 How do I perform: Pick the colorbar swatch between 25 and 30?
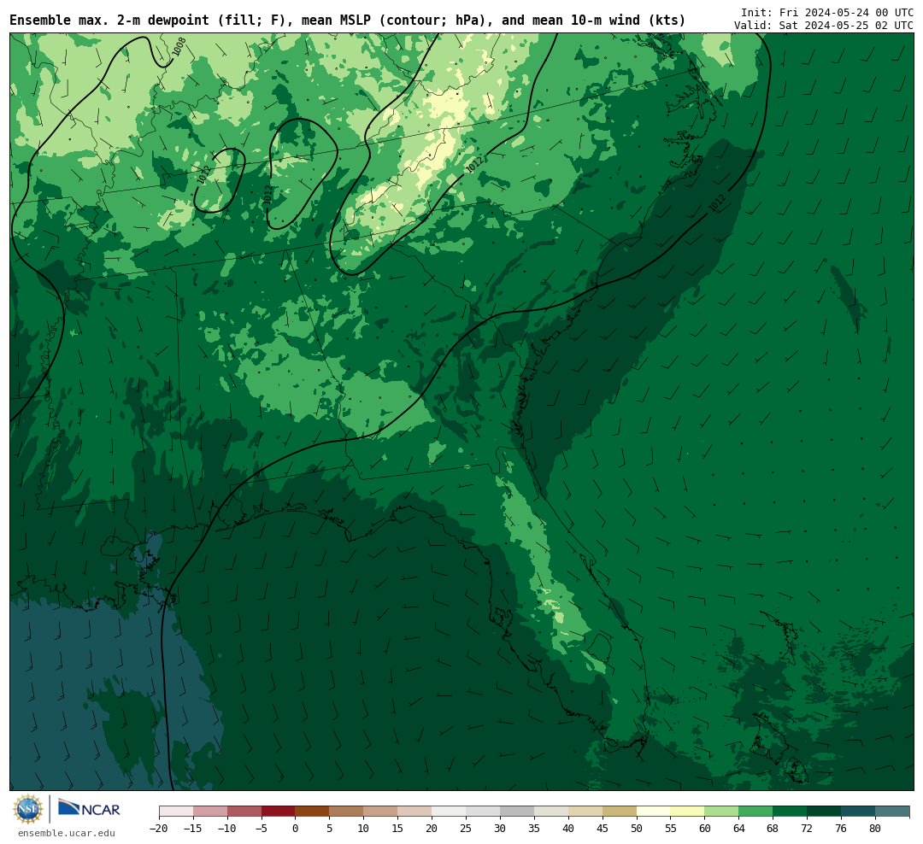click(483, 812)
